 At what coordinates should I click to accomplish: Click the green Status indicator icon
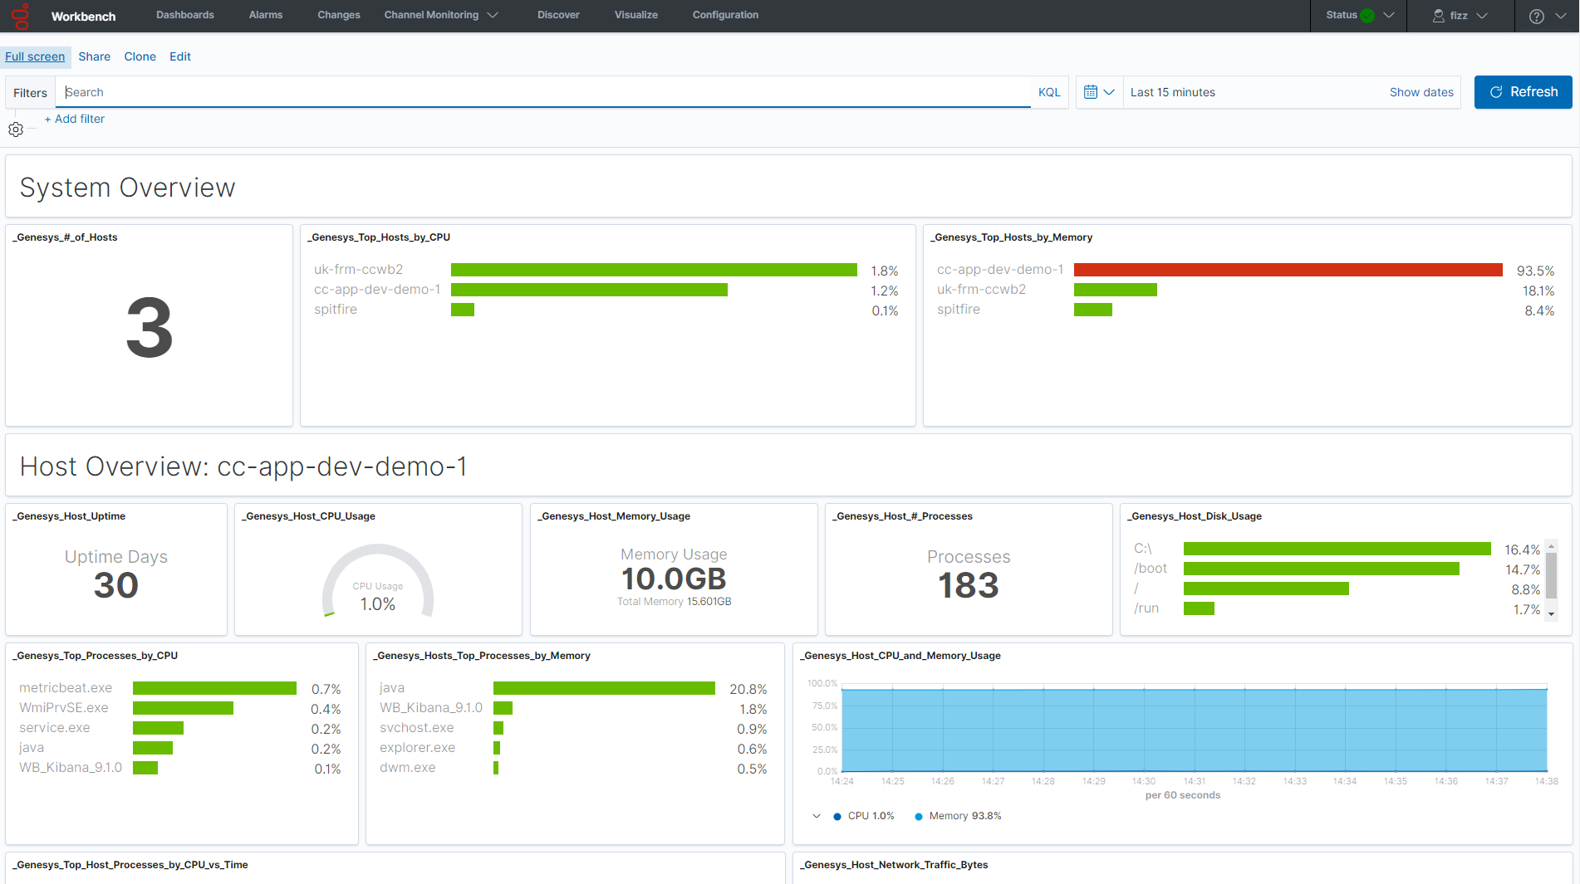[x=1367, y=16]
